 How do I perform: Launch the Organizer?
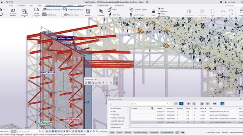click(x=101, y=12)
